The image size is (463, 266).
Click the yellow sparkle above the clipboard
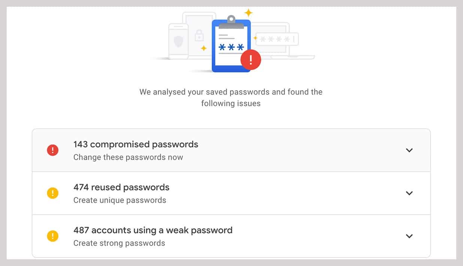pyautogui.click(x=248, y=13)
